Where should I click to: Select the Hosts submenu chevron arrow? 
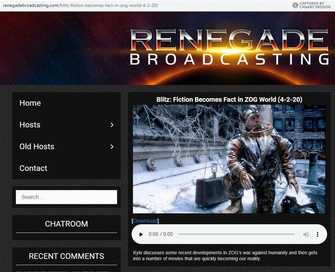coord(111,125)
